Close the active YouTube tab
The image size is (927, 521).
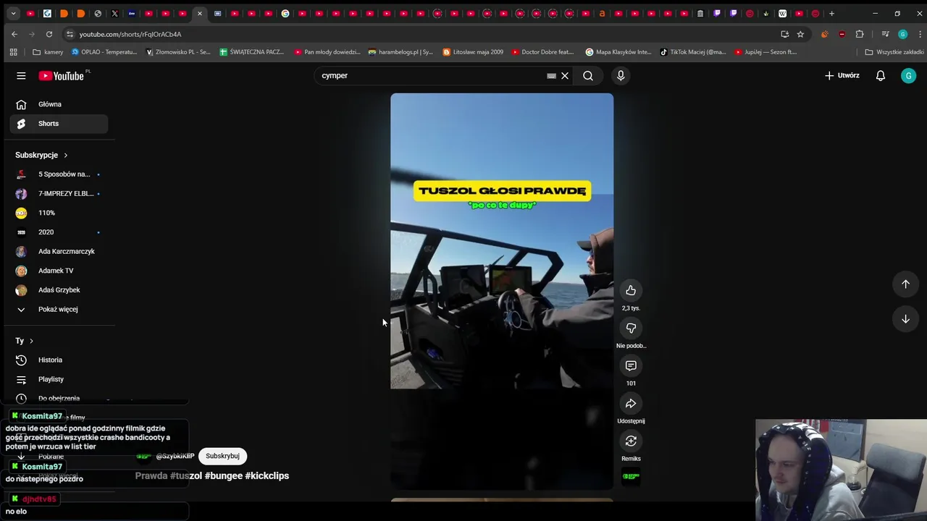tap(200, 13)
